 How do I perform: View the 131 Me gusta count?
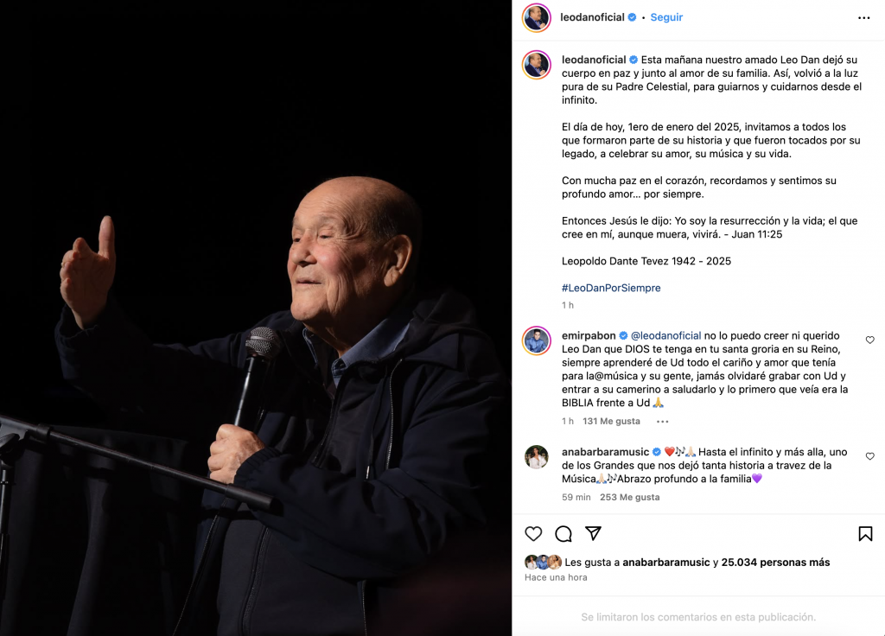pyautogui.click(x=611, y=421)
